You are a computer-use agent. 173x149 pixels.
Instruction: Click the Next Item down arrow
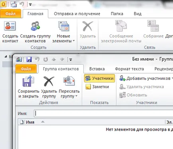click(x=62, y=59)
